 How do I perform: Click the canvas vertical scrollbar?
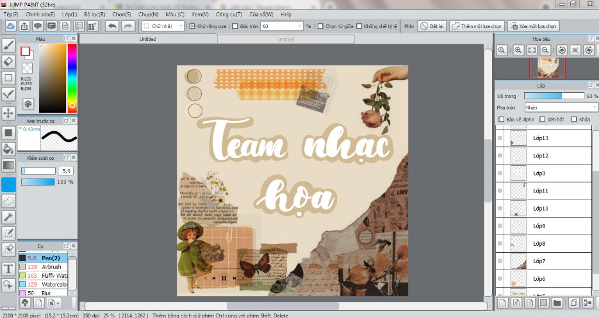pos(488,172)
